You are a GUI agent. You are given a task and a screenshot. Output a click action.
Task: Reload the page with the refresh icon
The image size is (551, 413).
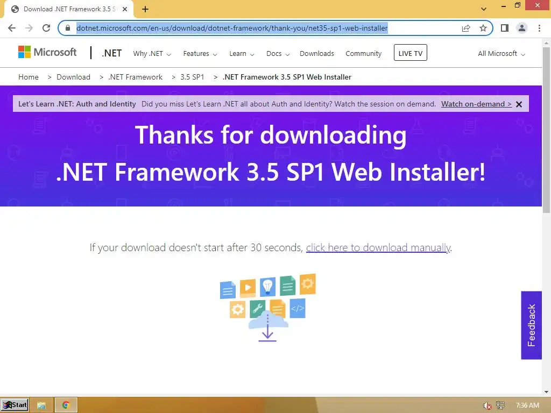point(46,28)
